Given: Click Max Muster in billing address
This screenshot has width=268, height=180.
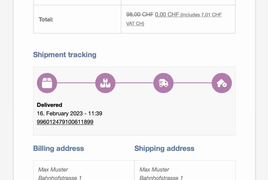Looking at the screenshot, I should (x=53, y=170).
